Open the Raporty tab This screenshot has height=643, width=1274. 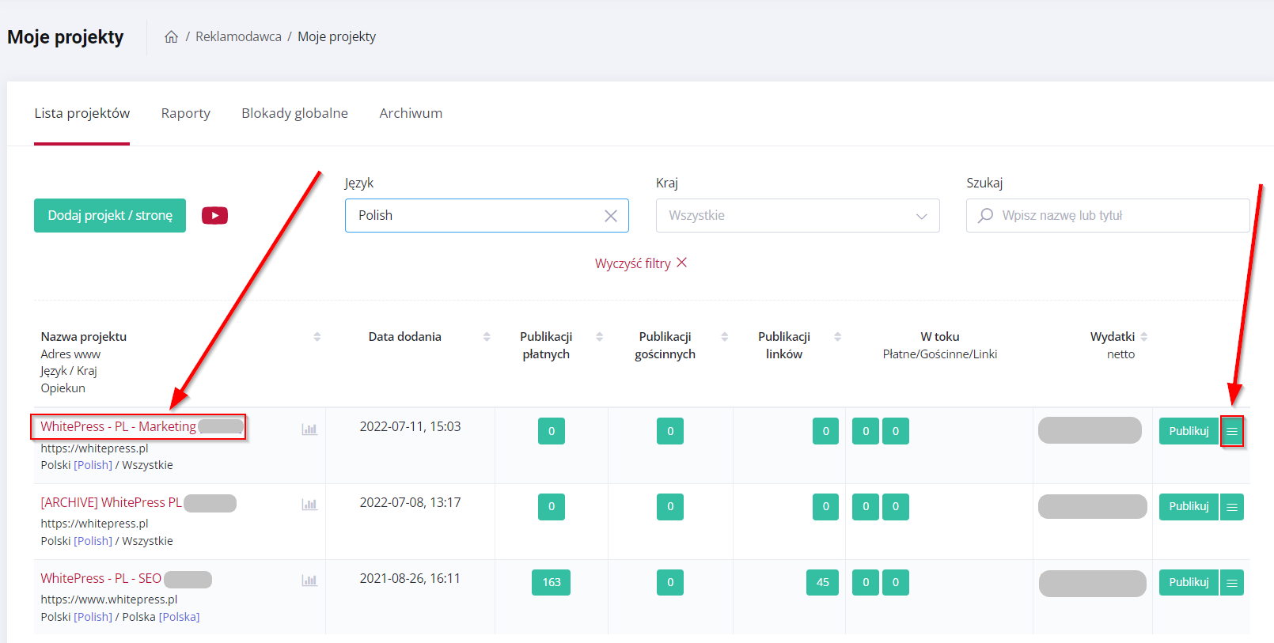(186, 113)
